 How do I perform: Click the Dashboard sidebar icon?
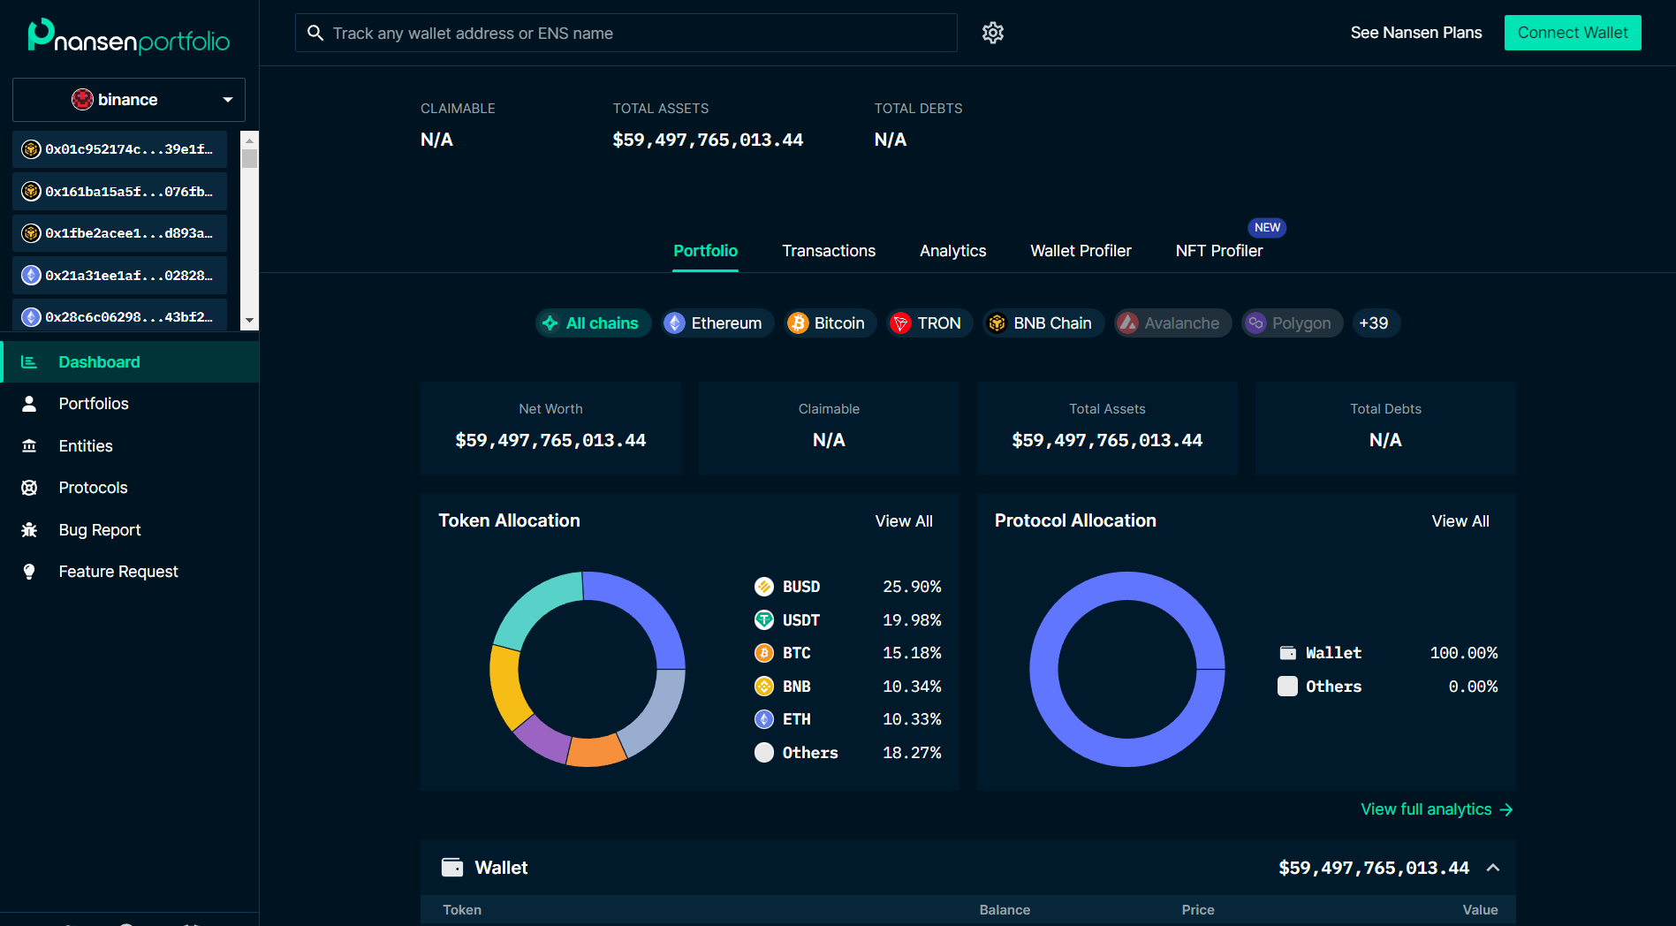point(29,362)
